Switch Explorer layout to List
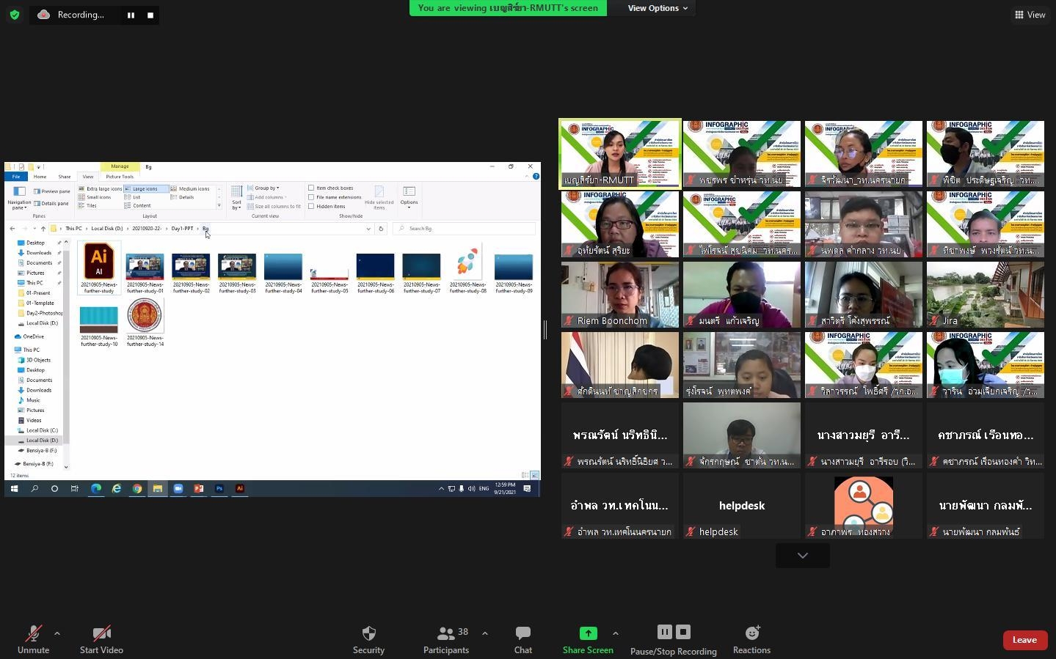The height and width of the screenshot is (659, 1056). (133, 197)
